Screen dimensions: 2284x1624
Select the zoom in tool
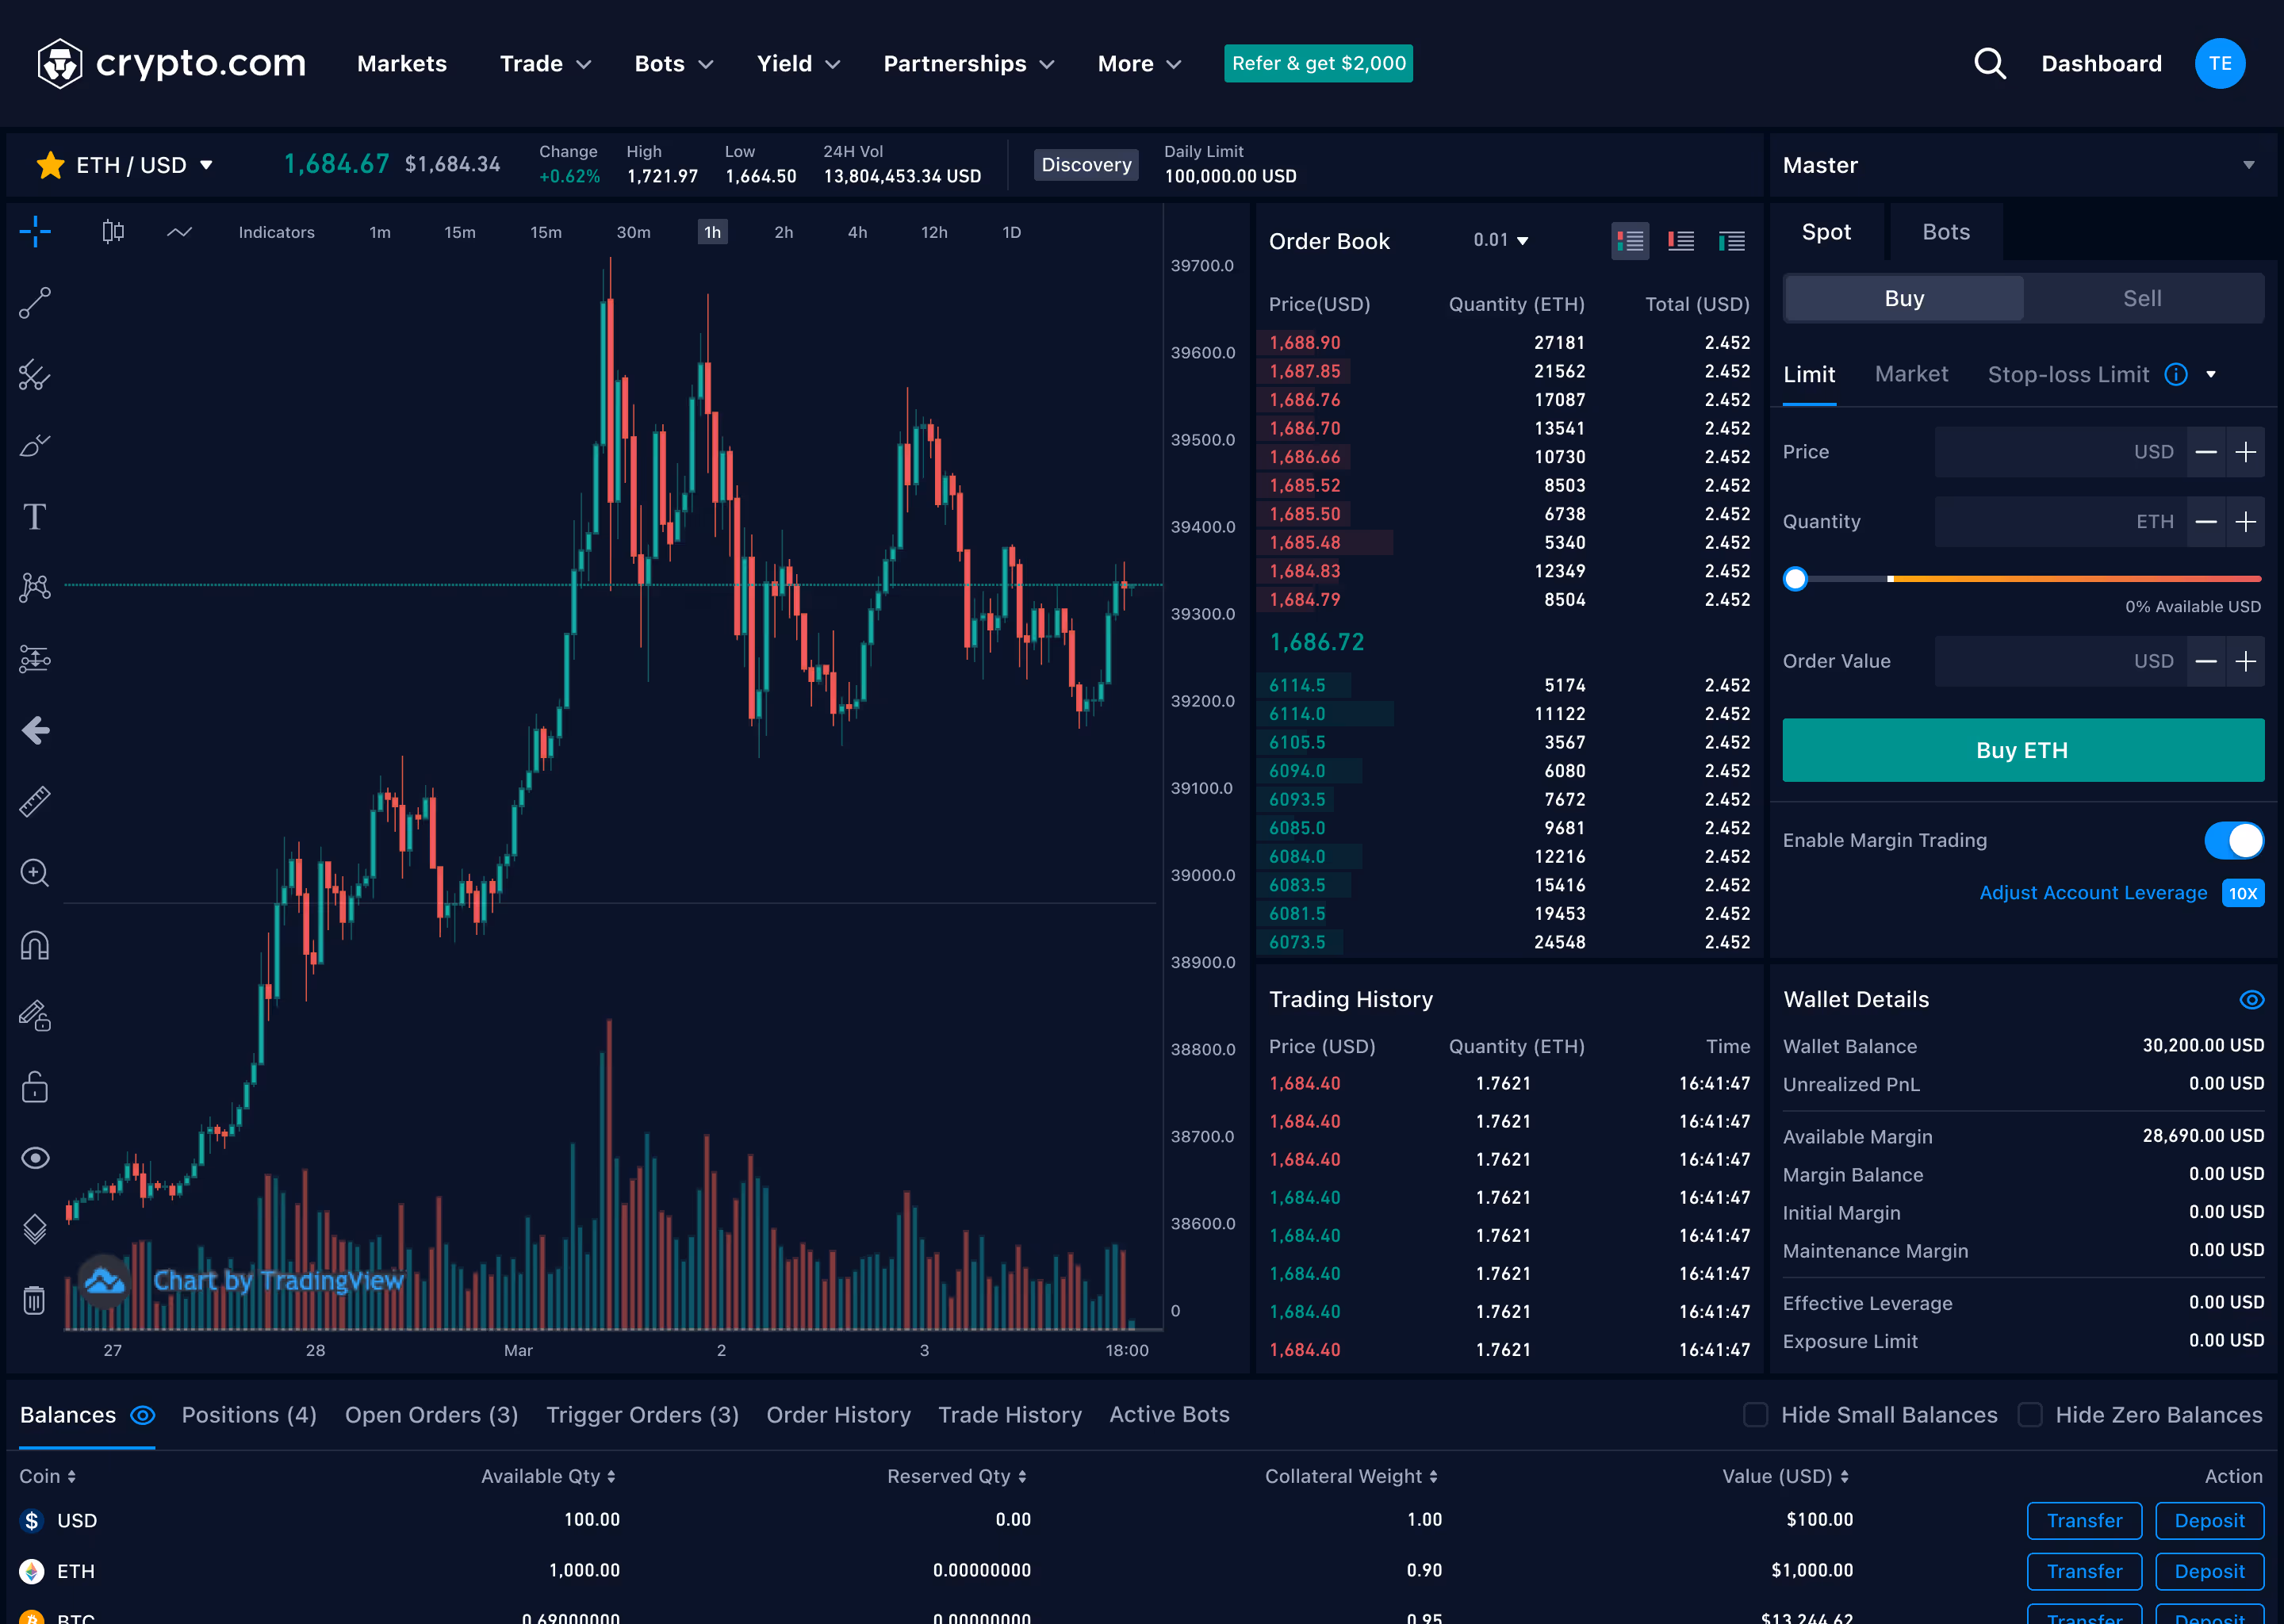35,873
